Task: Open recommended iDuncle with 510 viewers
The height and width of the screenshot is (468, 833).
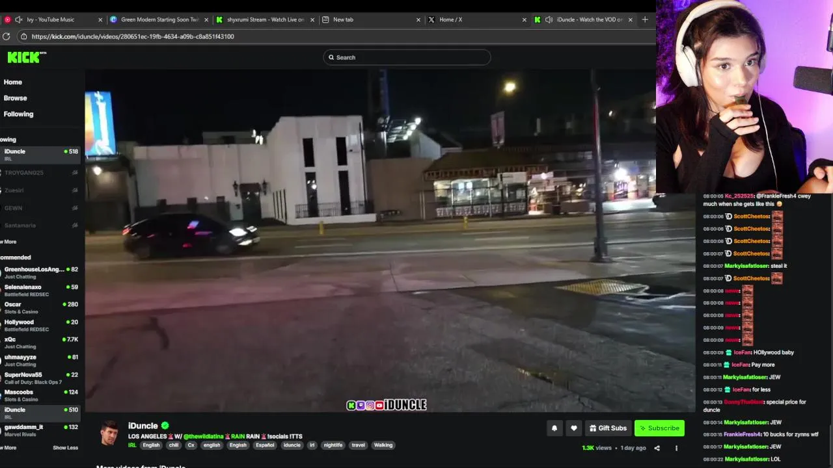Action: [40, 413]
